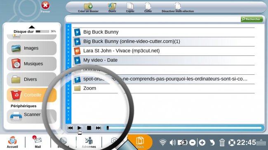Click the trash bin icon in taskbar
Screen dimensions: 268x150
pyautogui.click(x=222, y=143)
